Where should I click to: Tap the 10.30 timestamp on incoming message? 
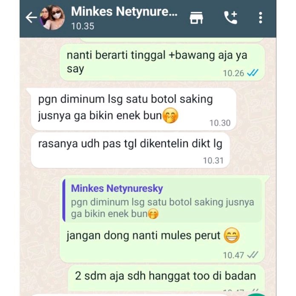pos(220,123)
